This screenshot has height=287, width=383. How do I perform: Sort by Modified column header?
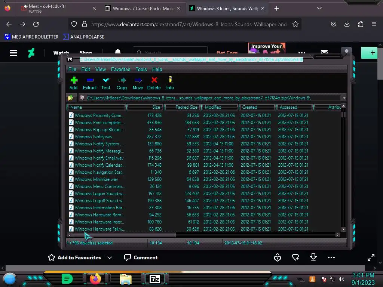(x=220, y=107)
